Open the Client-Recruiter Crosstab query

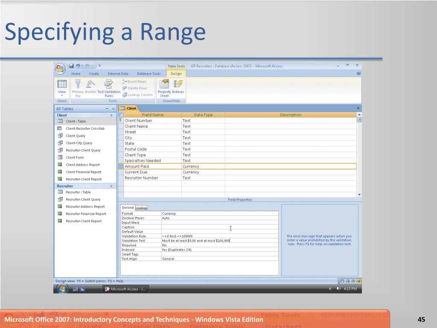pos(85,129)
